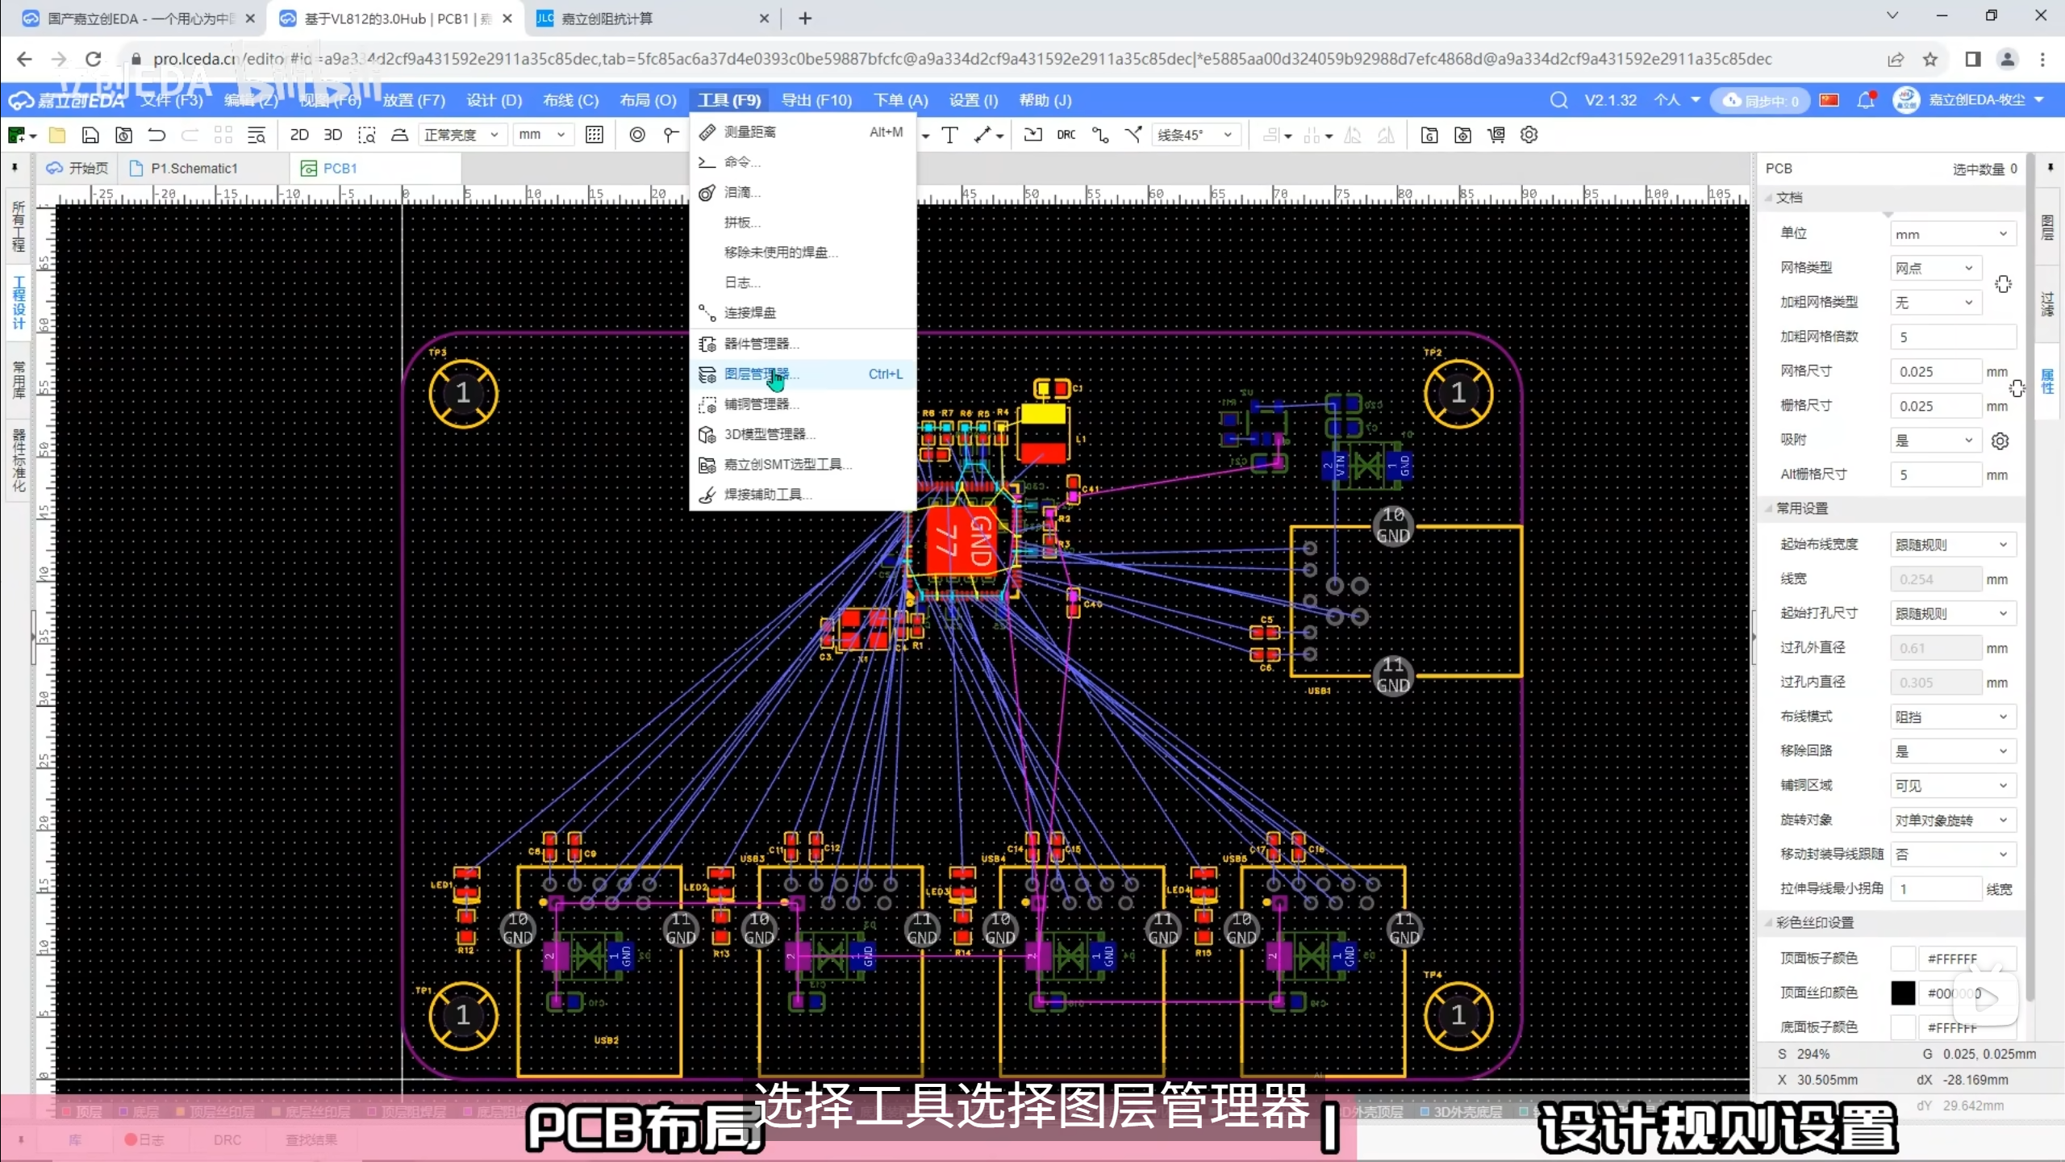This screenshot has height=1162, width=2065.
Task: Open the 线条45° routing angle dropdown
Action: click(x=1195, y=135)
